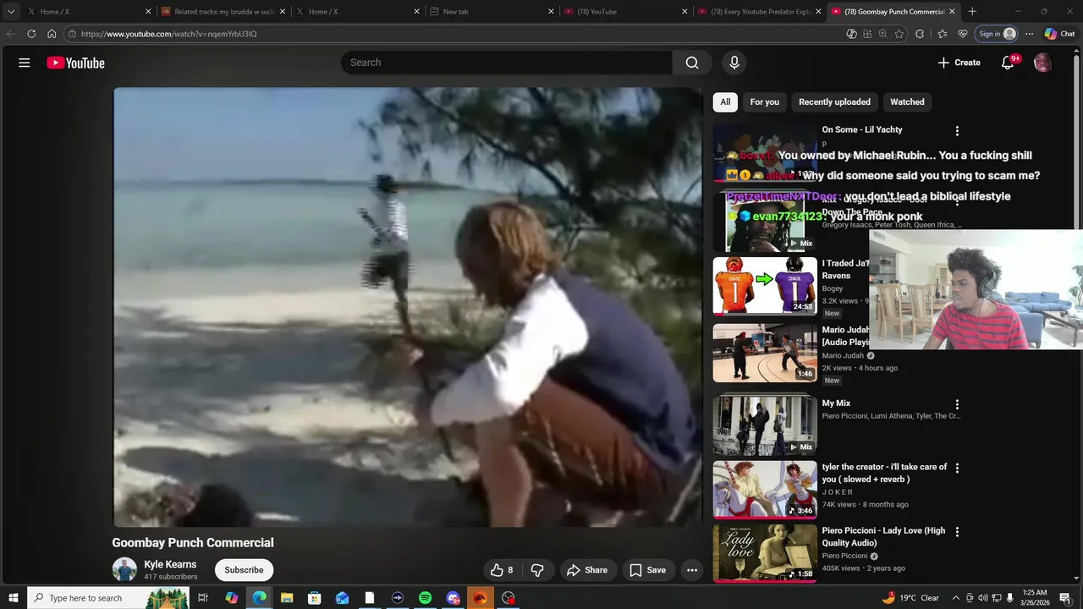Click the YouTube Create button
Image resolution: width=1083 pixels, height=609 pixels.
pyautogui.click(x=959, y=63)
